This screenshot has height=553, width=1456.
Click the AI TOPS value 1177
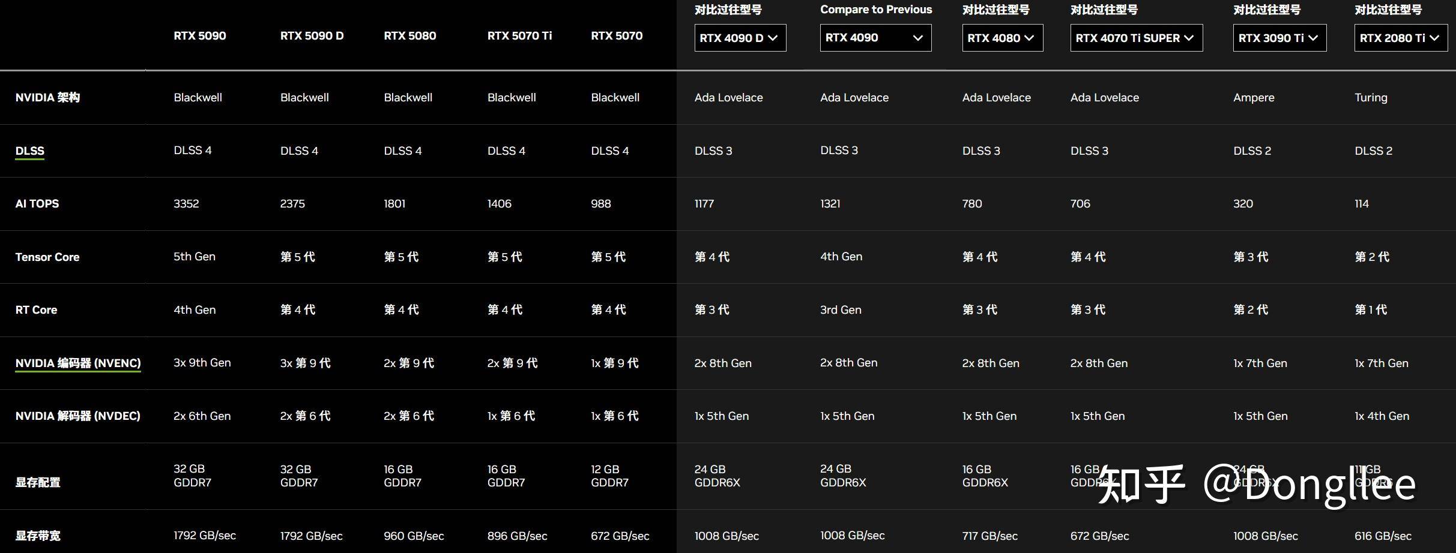704,204
